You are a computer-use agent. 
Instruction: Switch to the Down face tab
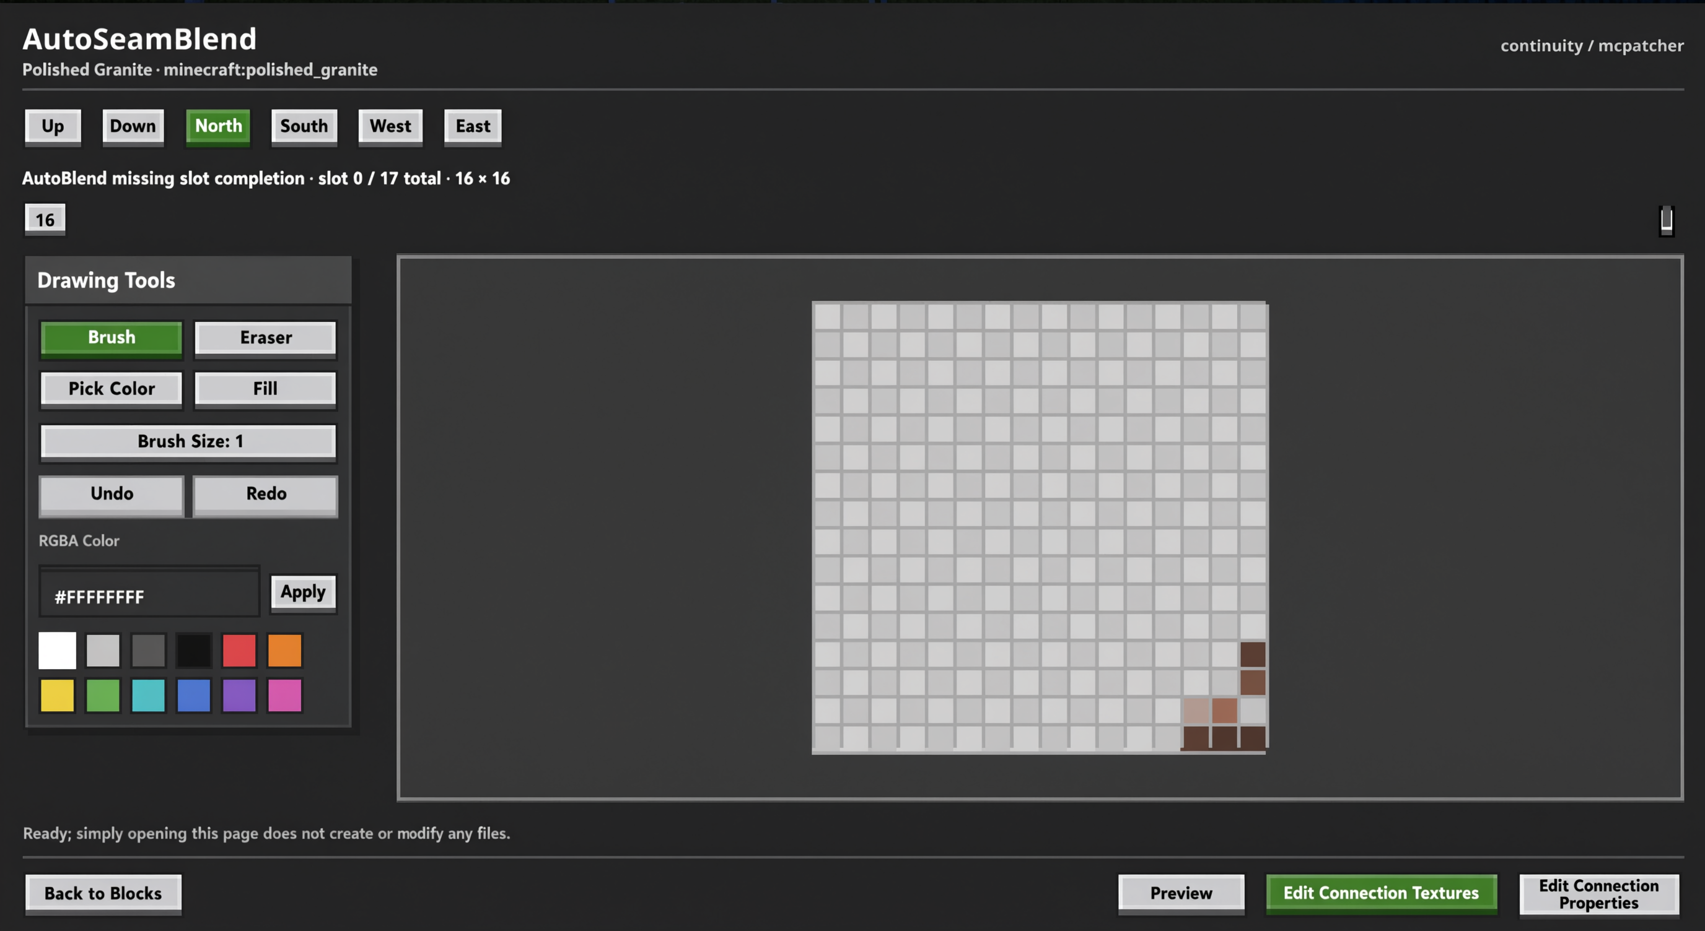coord(133,126)
